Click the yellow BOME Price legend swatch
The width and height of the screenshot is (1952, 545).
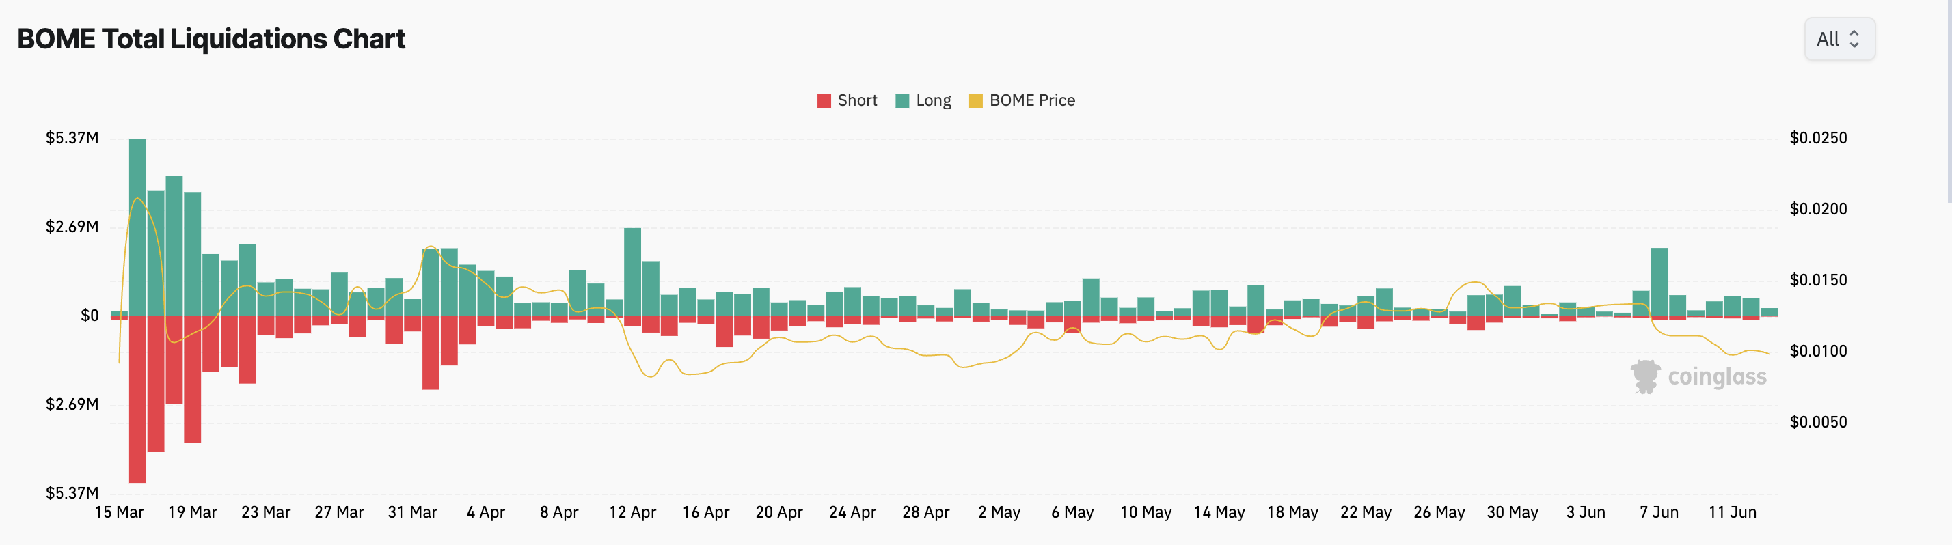[976, 102]
